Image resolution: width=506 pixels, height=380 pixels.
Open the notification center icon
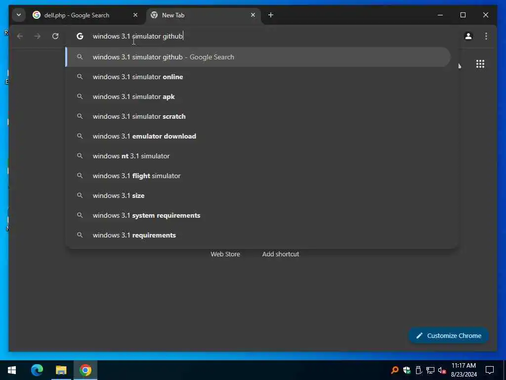point(490,370)
